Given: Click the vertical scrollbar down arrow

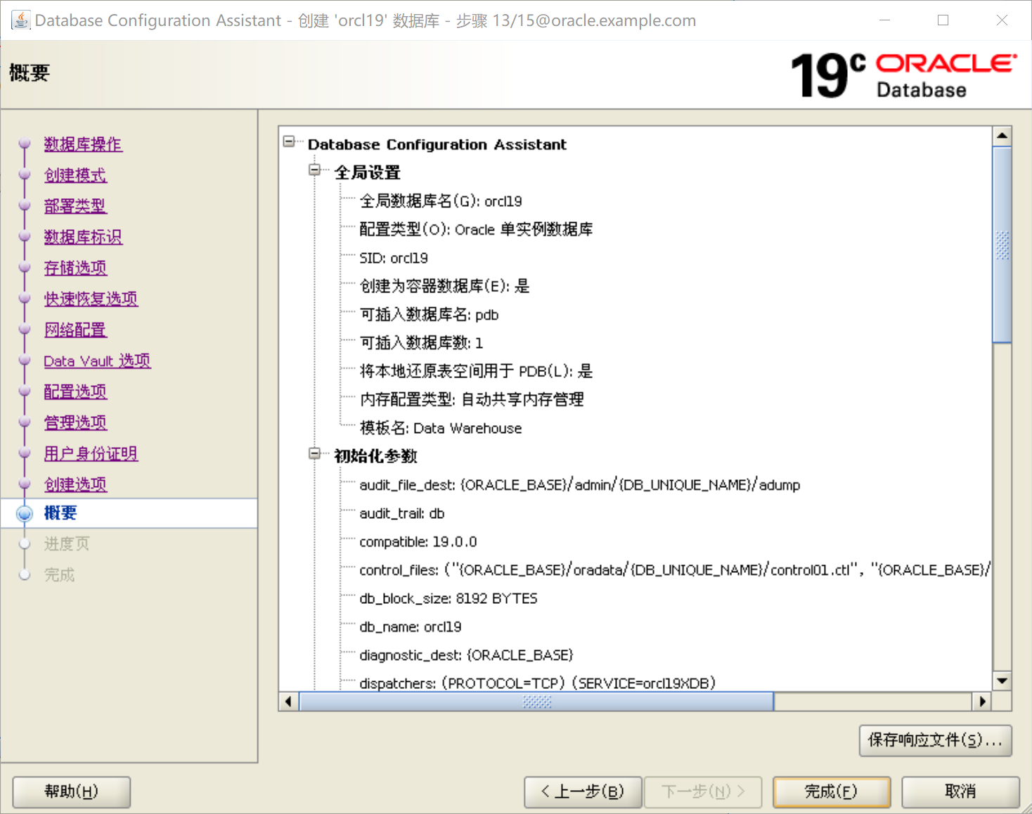Looking at the screenshot, I should [1002, 680].
